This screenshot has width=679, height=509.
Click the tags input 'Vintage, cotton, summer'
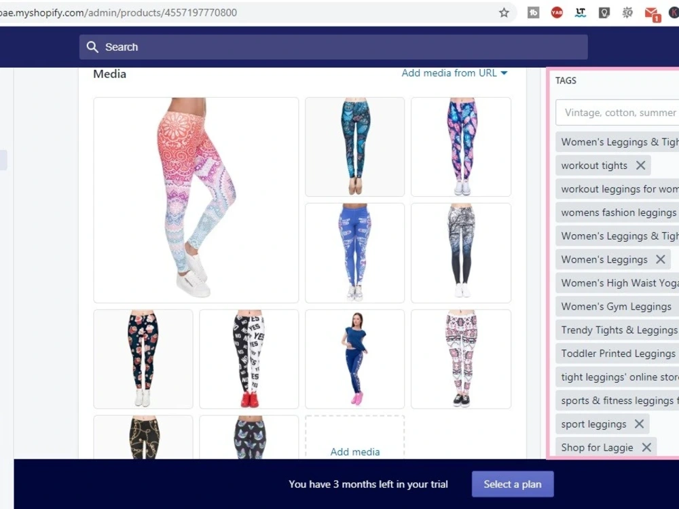(617, 113)
